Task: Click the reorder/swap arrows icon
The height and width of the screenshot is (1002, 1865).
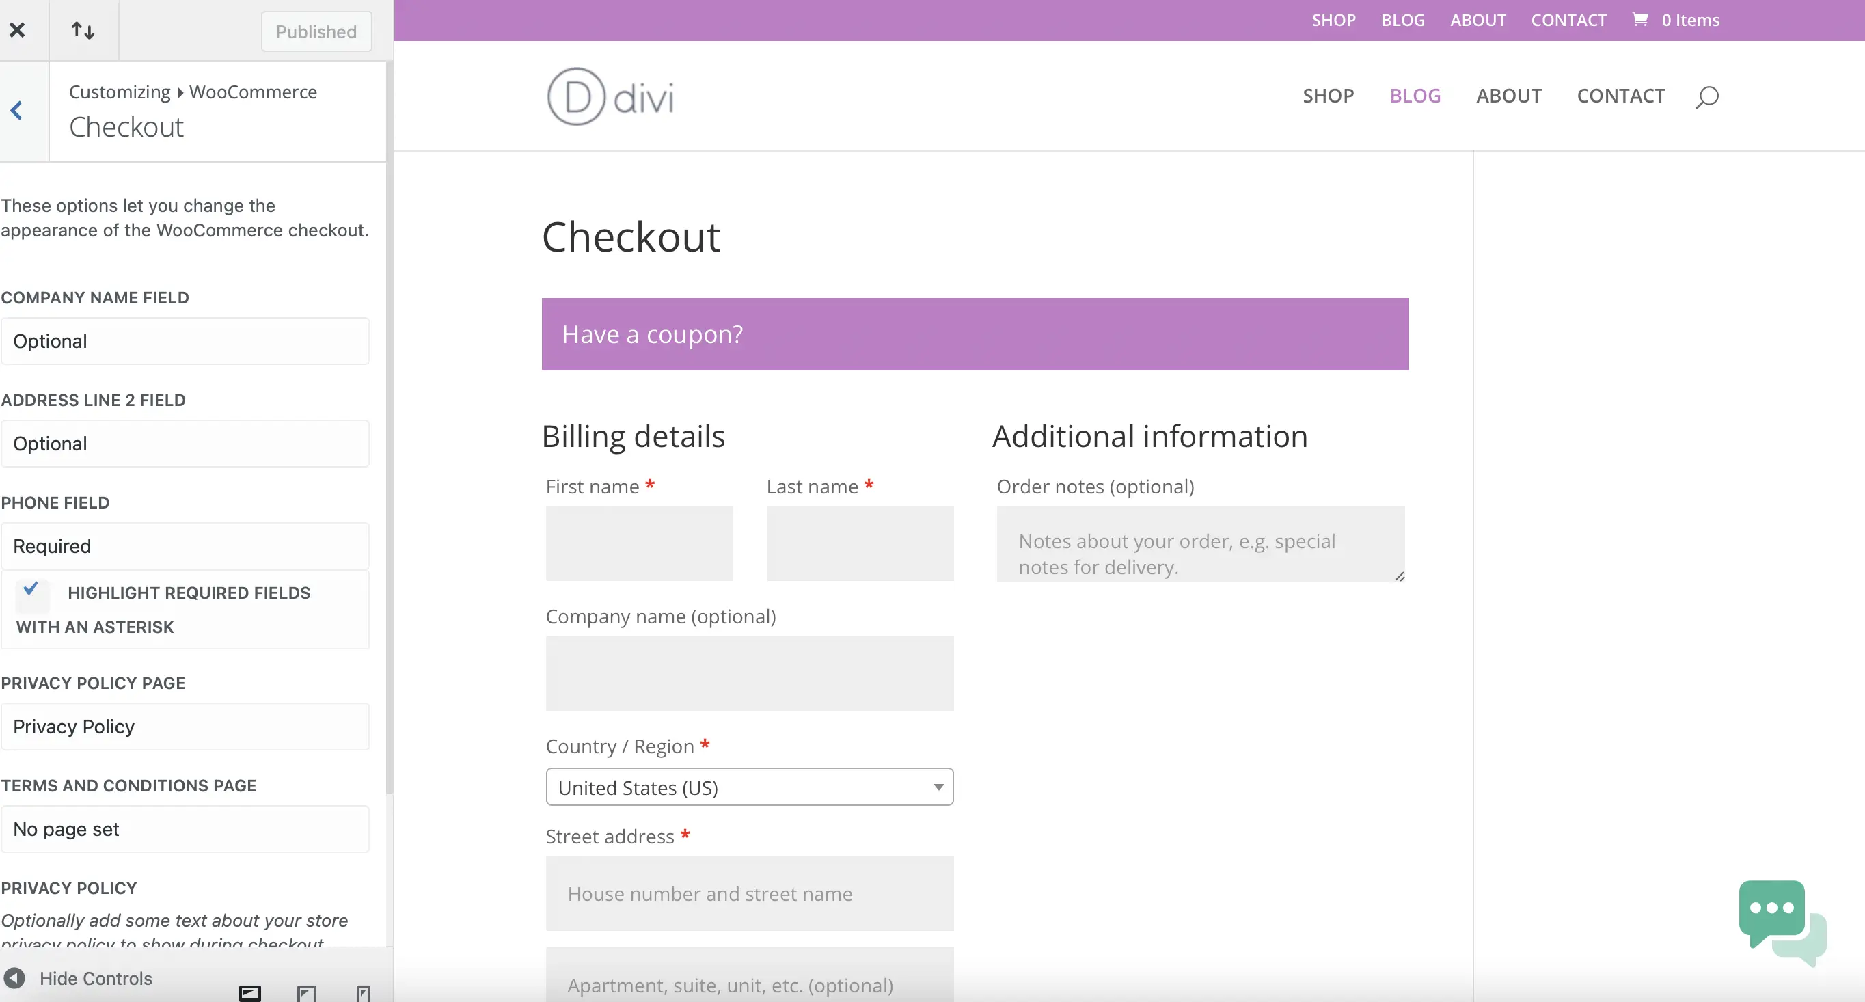Action: click(x=81, y=29)
